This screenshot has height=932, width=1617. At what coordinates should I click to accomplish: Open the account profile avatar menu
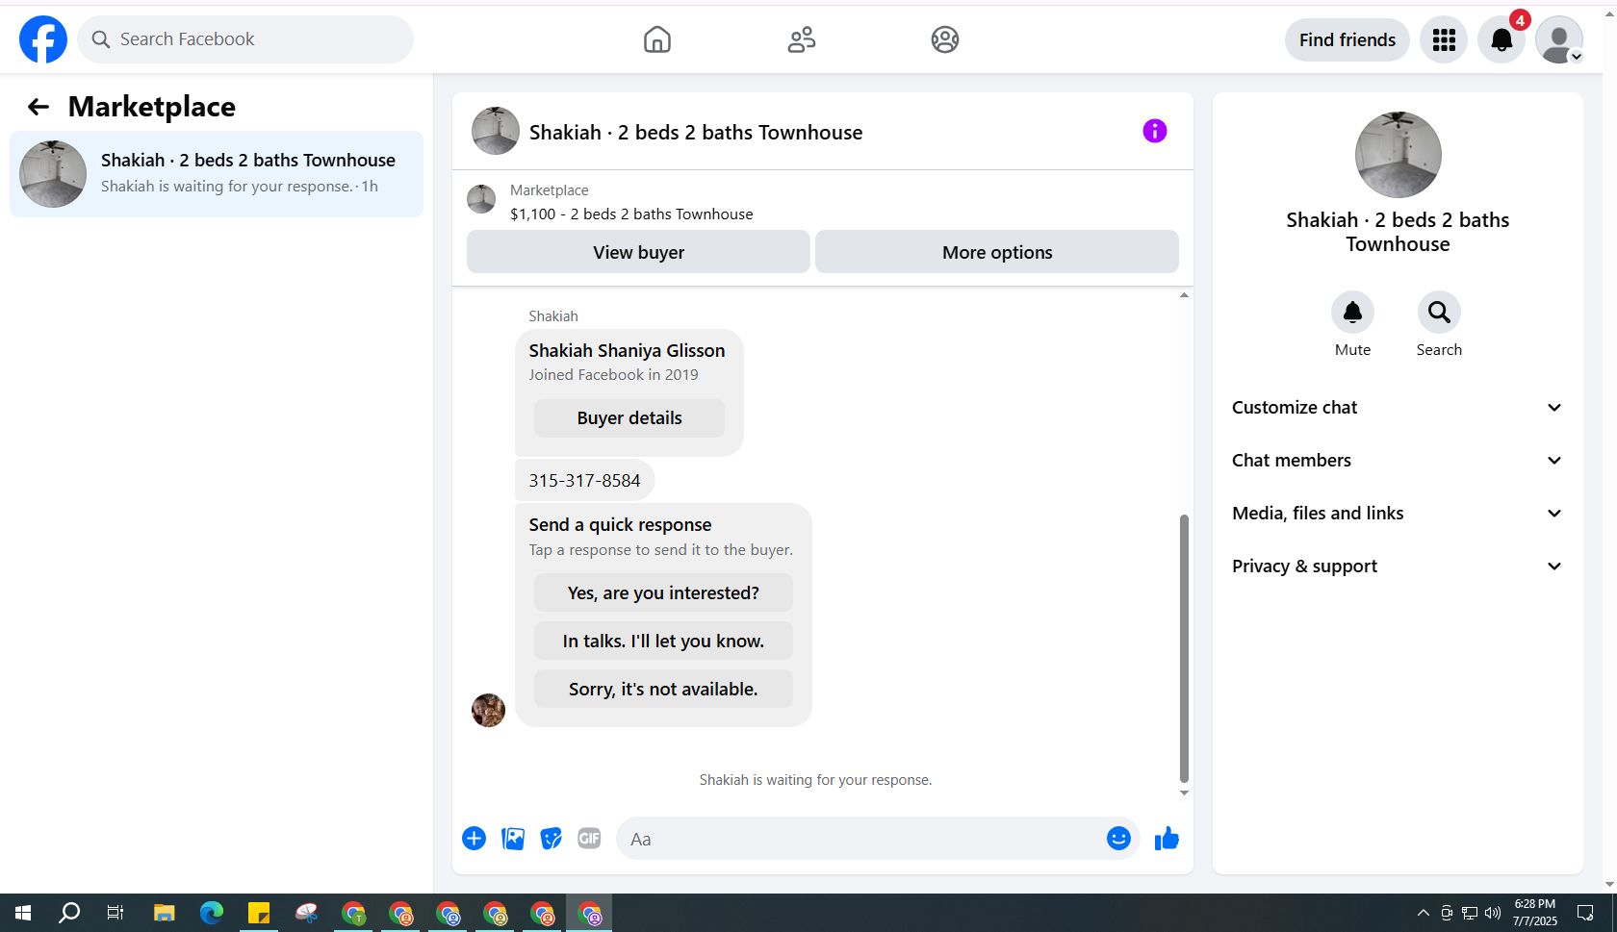pyautogui.click(x=1559, y=39)
